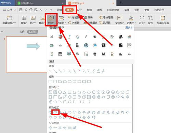This screenshot has width=171, height=133.
Task: Switch to the 设计 ribbon tab
Action: pyautogui.click(x=79, y=10)
